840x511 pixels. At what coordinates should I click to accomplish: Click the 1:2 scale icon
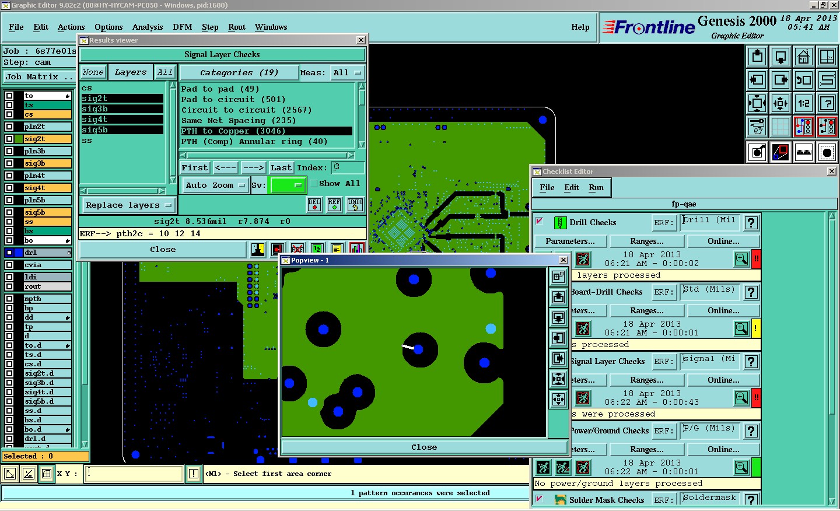[x=804, y=103]
